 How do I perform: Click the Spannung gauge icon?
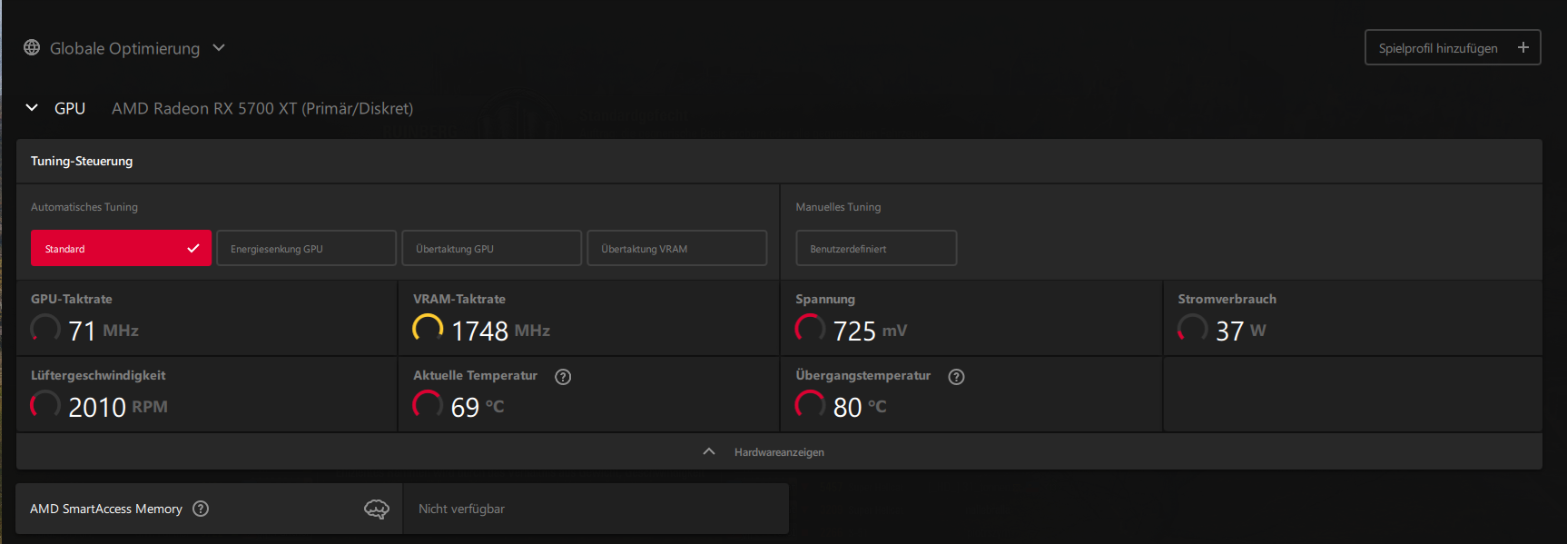[810, 328]
